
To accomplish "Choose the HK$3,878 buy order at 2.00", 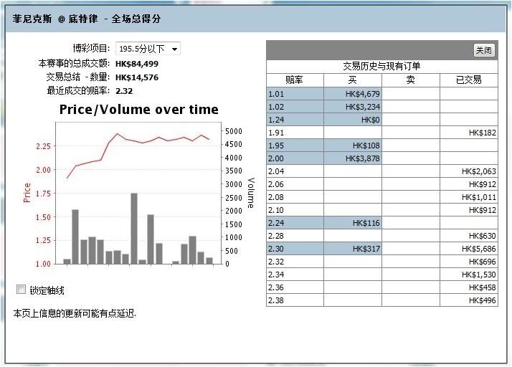I will tap(352, 158).
